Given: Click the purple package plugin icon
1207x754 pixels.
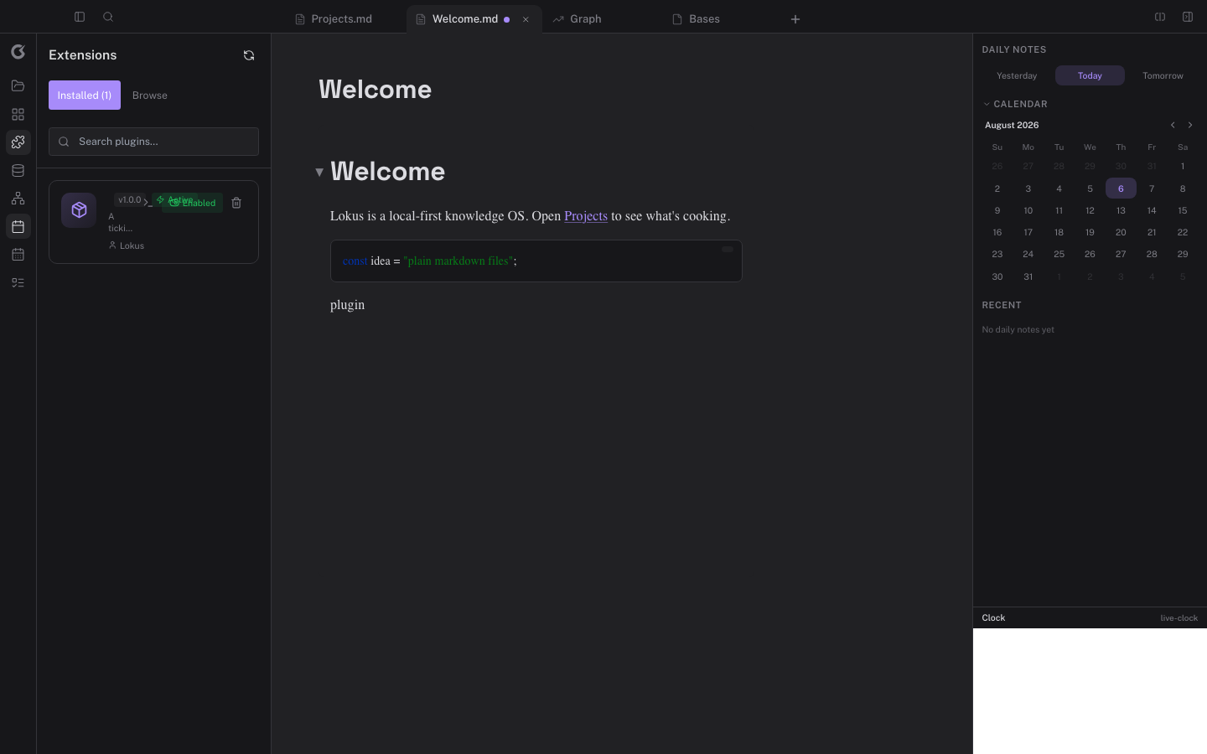Looking at the screenshot, I should point(79,210).
